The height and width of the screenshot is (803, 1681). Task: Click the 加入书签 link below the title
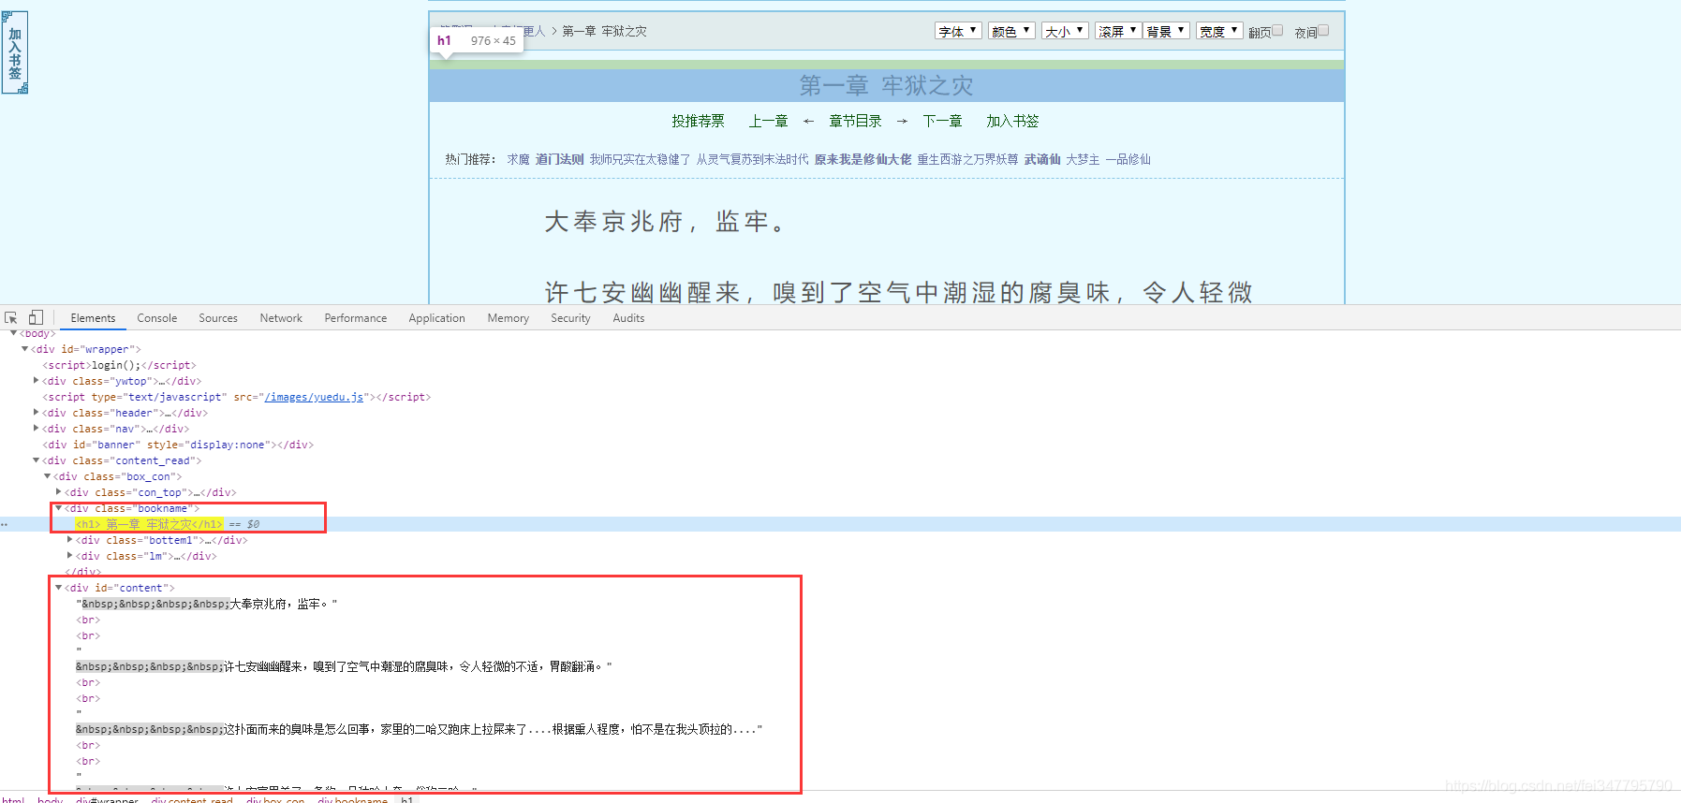pos(1012,121)
